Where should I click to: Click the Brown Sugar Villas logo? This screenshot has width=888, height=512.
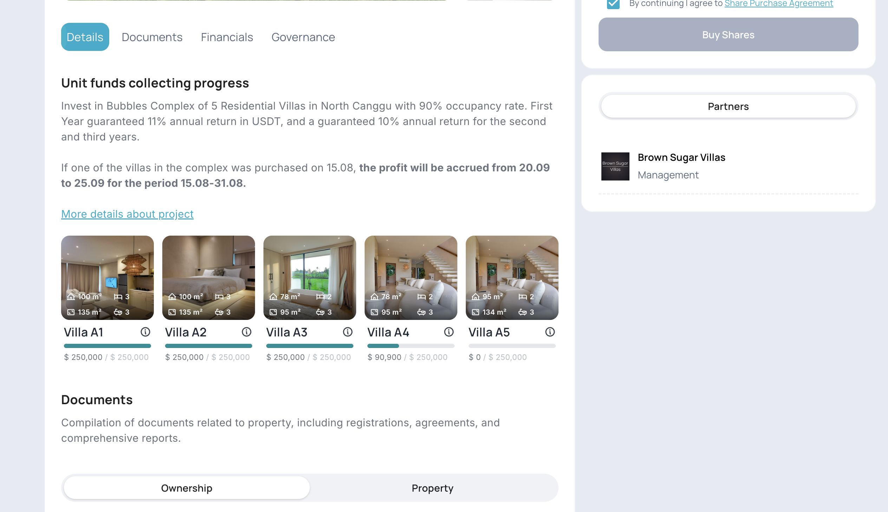[x=615, y=166]
